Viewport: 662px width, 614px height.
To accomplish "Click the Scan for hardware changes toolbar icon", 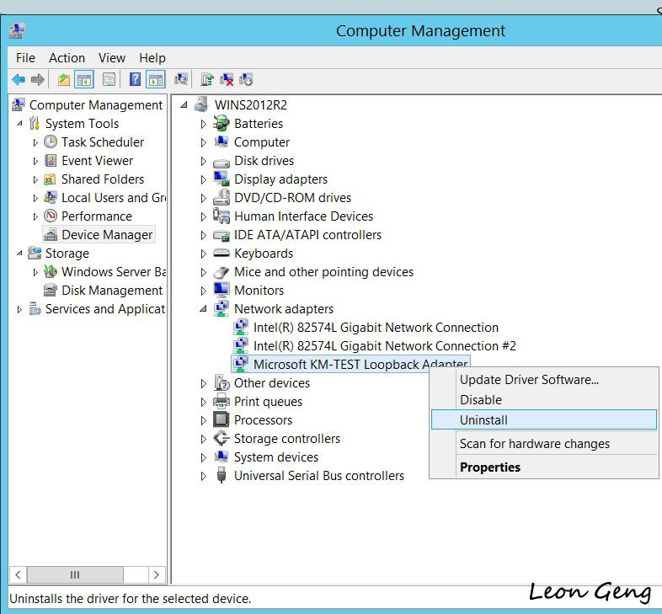I will point(181,79).
